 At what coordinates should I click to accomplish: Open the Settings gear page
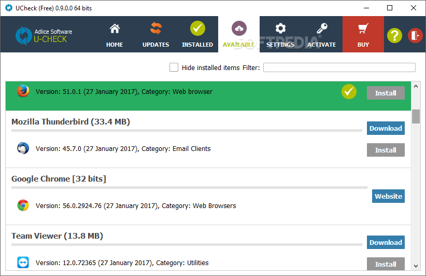[x=280, y=35]
